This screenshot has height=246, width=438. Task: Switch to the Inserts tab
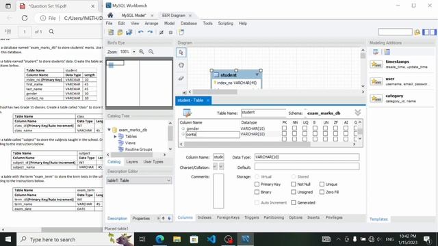313,217
